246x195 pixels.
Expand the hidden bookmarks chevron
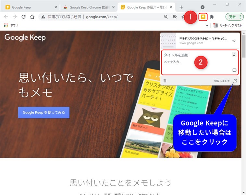[206, 25]
